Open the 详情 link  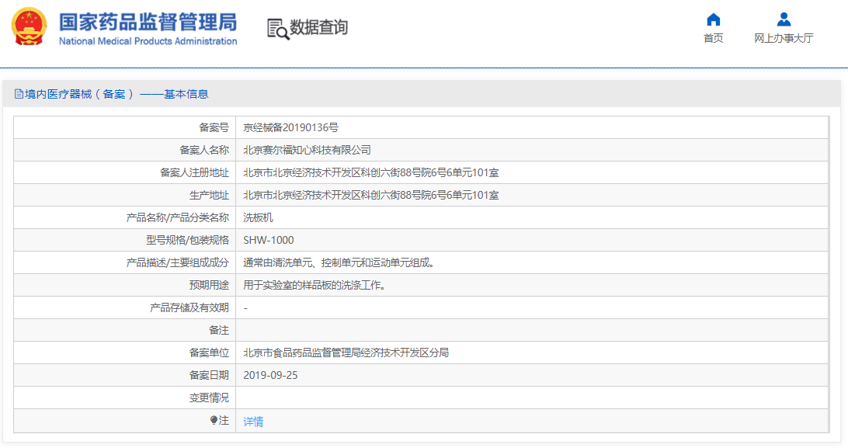coord(253,422)
